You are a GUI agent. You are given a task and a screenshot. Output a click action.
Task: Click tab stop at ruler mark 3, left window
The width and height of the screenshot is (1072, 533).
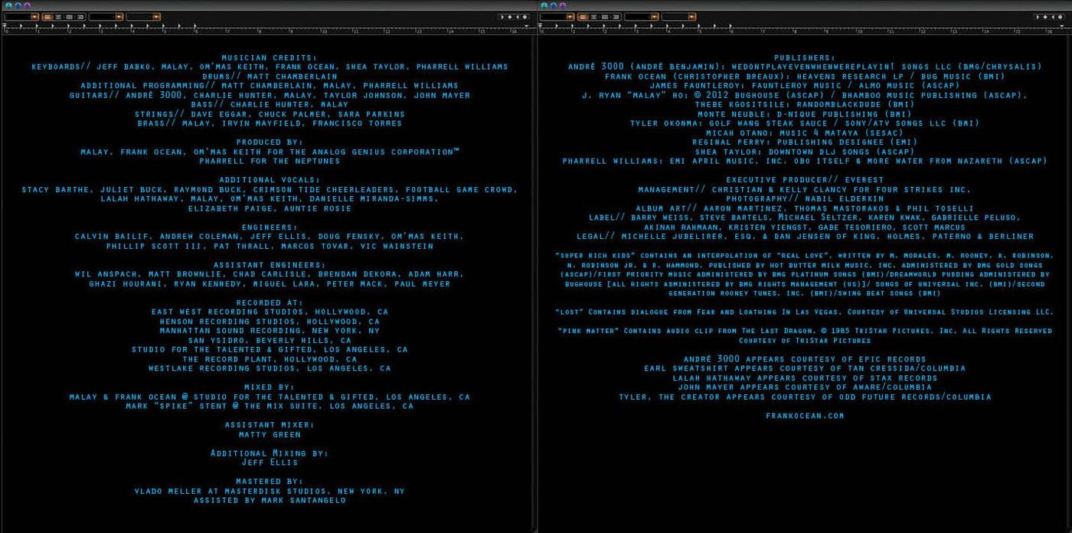(x=100, y=25)
